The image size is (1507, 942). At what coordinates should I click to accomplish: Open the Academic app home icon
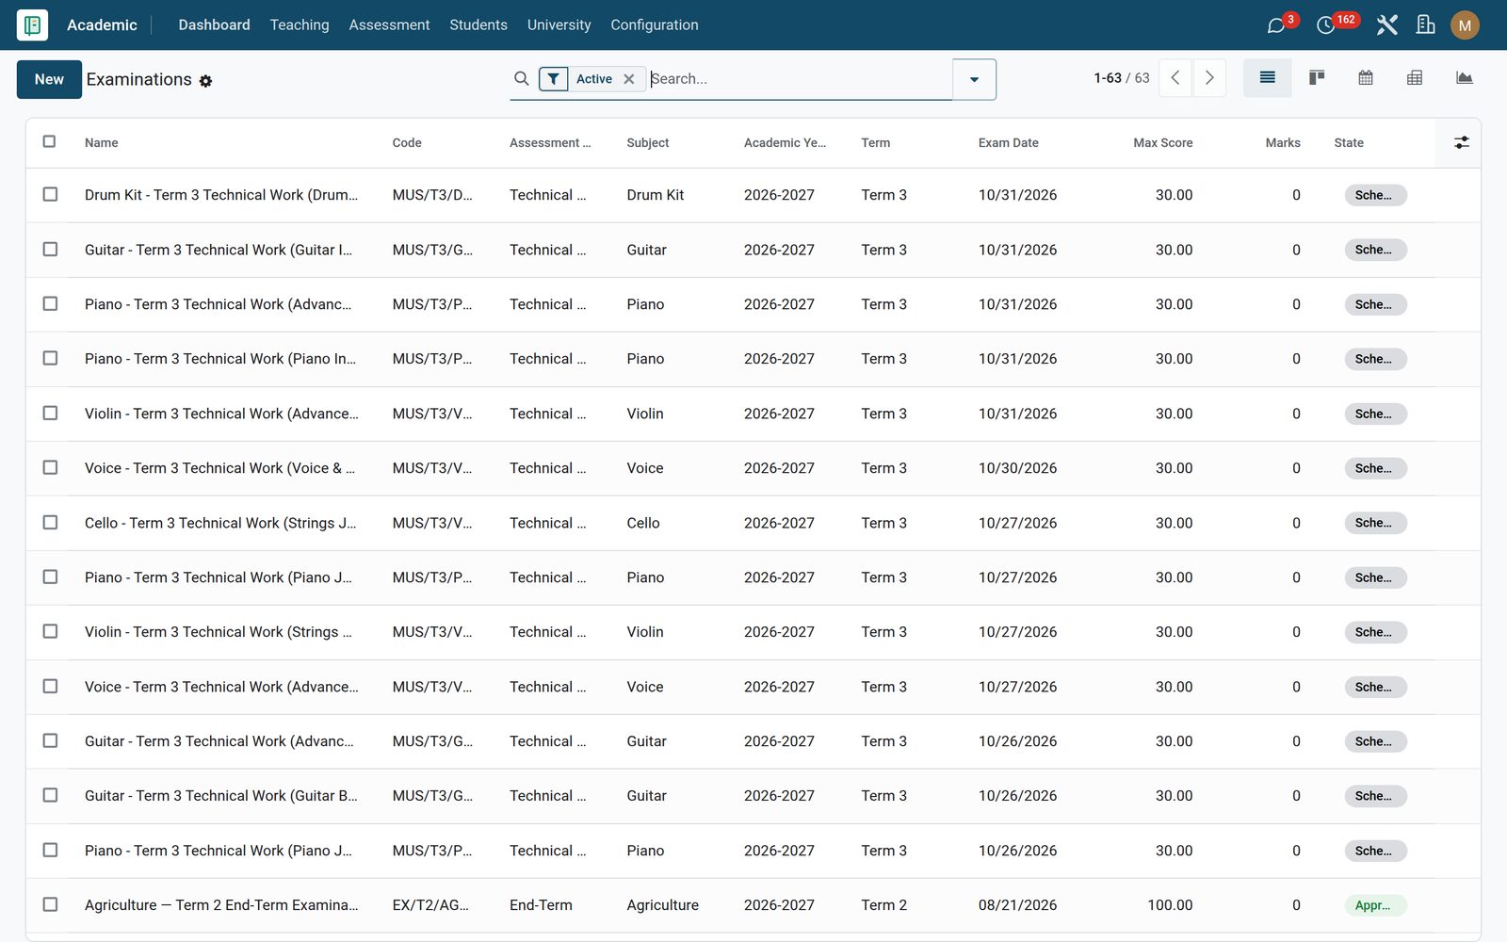coord(32,24)
